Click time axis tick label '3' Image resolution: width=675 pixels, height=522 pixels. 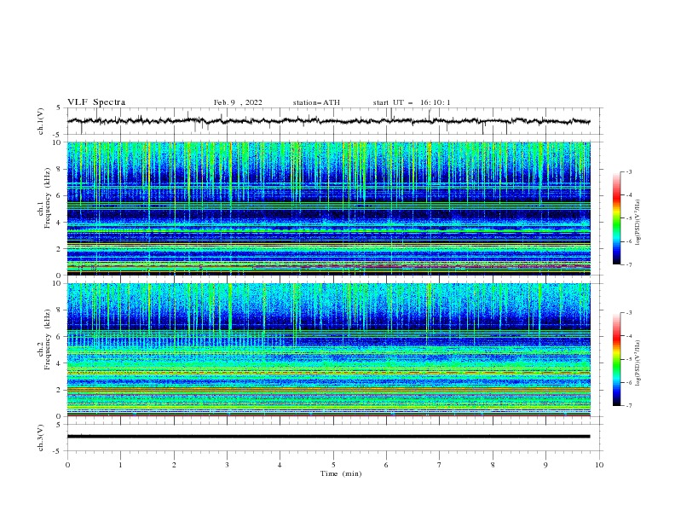[x=227, y=465]
